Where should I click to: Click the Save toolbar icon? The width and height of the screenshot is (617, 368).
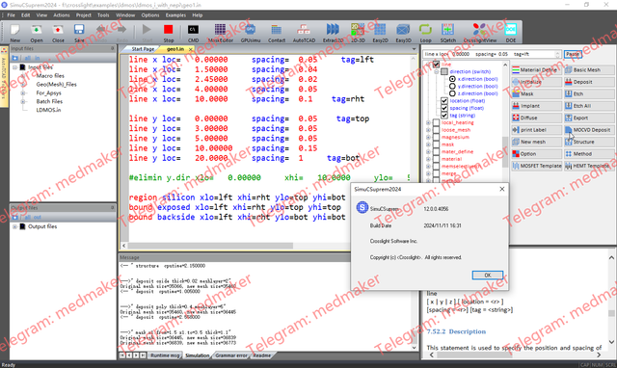point(79,30)
